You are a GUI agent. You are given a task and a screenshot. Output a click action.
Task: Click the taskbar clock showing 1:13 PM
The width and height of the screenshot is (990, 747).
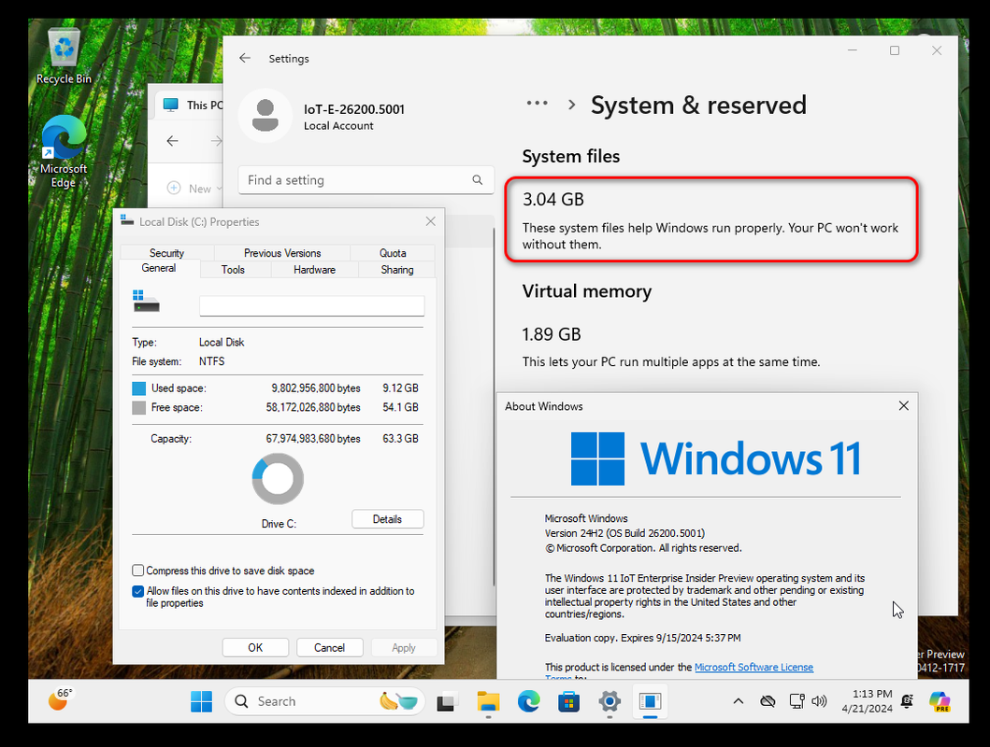867,701
